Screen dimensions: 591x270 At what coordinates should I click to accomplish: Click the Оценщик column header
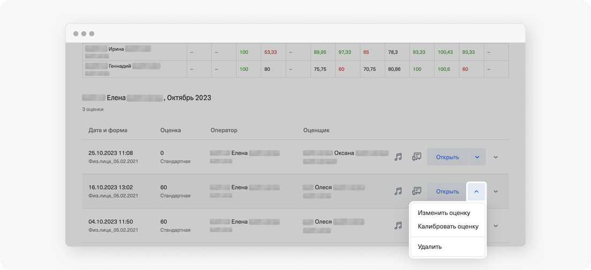[316, 130]
